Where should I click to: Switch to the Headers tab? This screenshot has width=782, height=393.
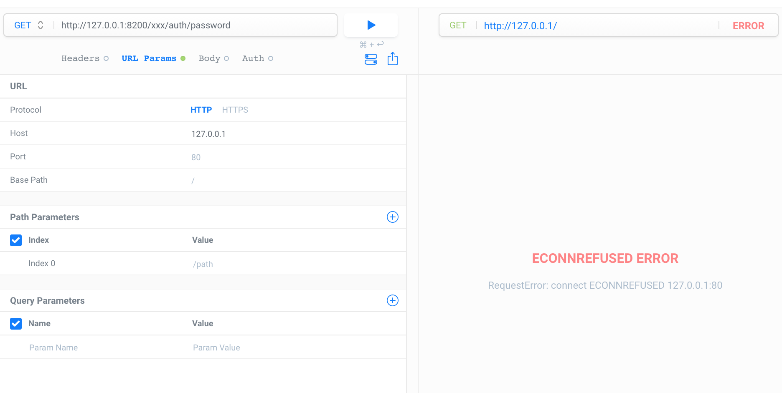pyautogui.click(x=80, y=58)
